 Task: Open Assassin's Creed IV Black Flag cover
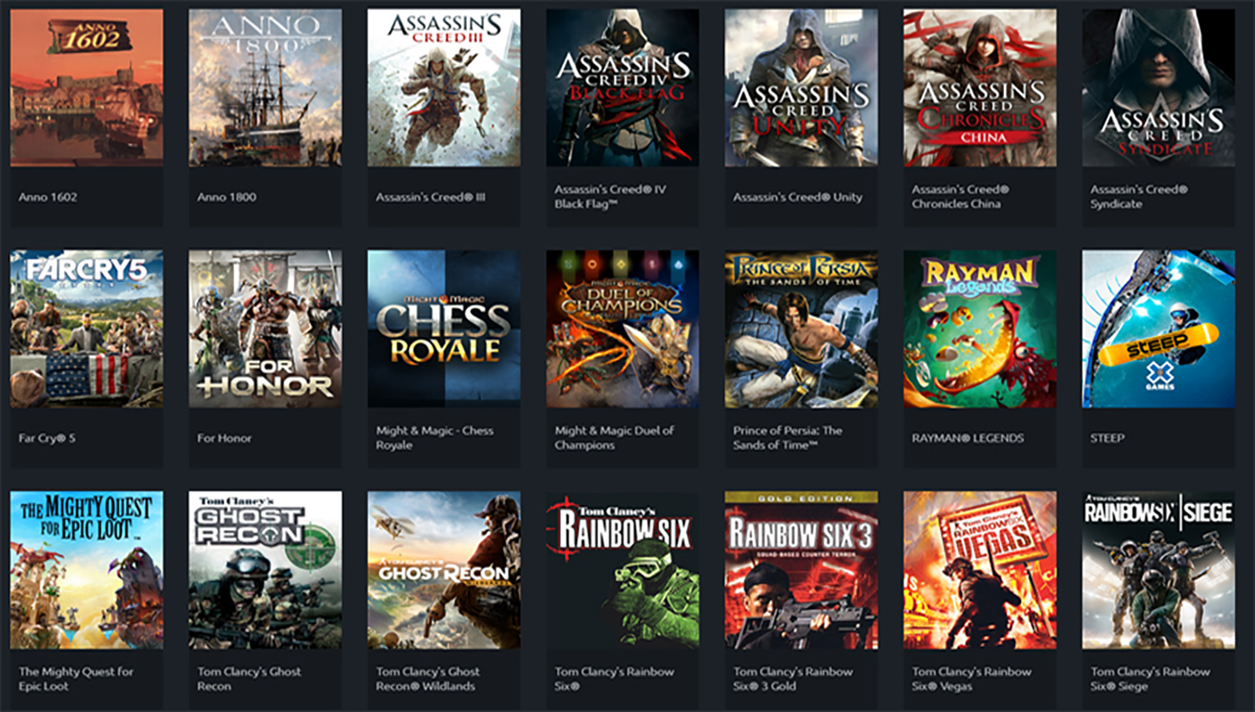622,88
